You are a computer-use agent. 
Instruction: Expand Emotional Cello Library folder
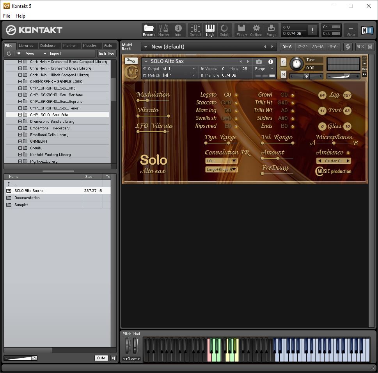20,134
